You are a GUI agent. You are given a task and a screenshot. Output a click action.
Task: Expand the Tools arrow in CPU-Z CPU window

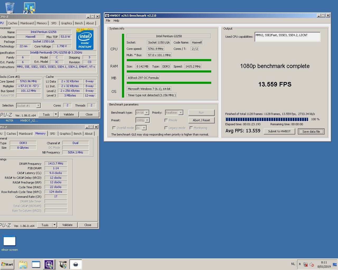coord(56,114)
